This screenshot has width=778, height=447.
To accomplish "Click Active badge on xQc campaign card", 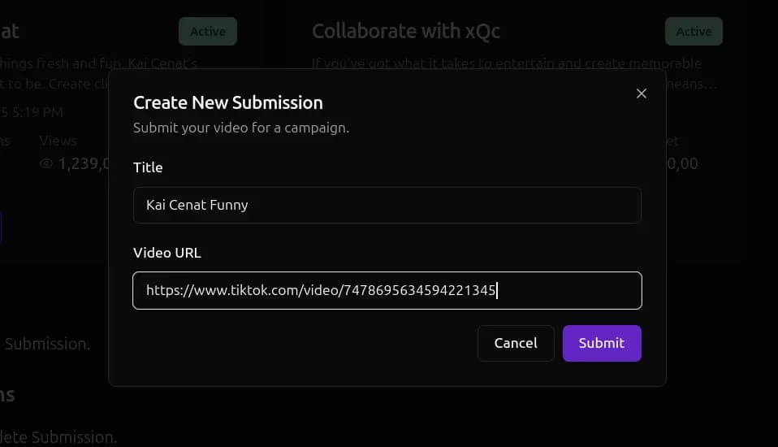I will [694, 32].
